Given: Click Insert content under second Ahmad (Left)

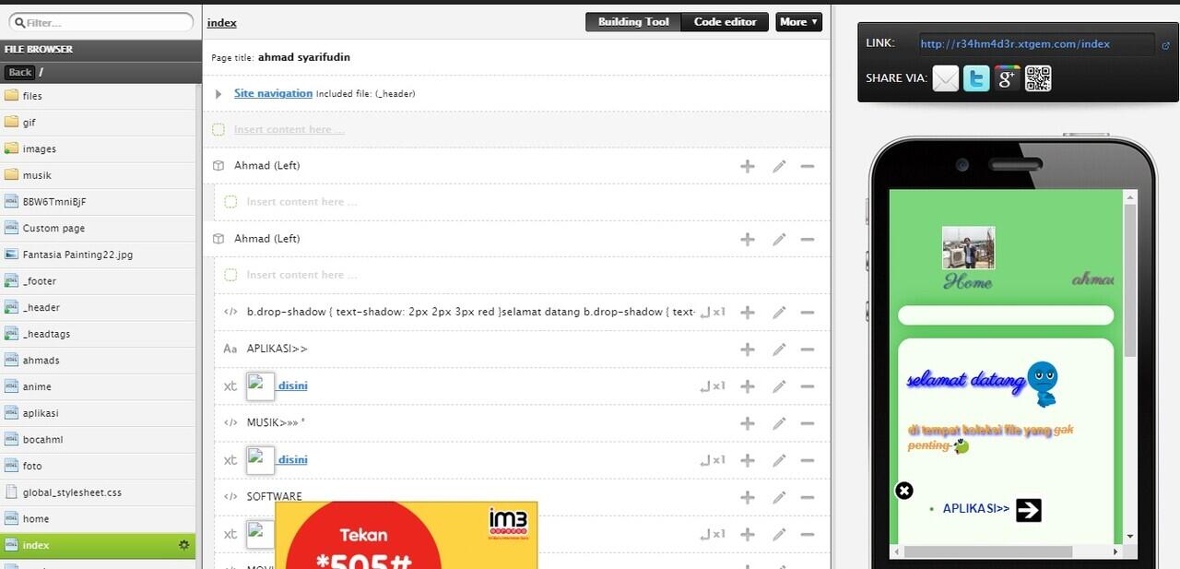Looking at the screenshot, I should coord(301,275).
